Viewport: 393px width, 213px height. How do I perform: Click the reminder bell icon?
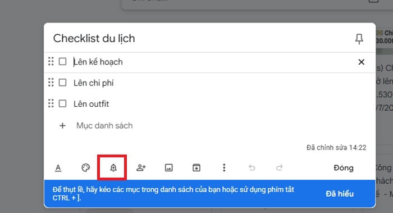coord(113,167)
